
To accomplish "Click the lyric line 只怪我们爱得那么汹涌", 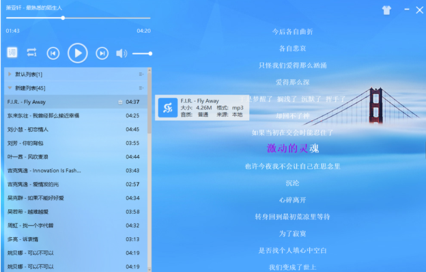I will tap(293, 66).
